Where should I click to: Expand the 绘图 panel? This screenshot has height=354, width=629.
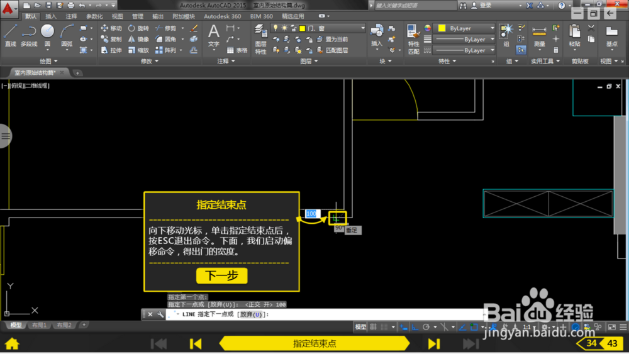click(48, 61)
